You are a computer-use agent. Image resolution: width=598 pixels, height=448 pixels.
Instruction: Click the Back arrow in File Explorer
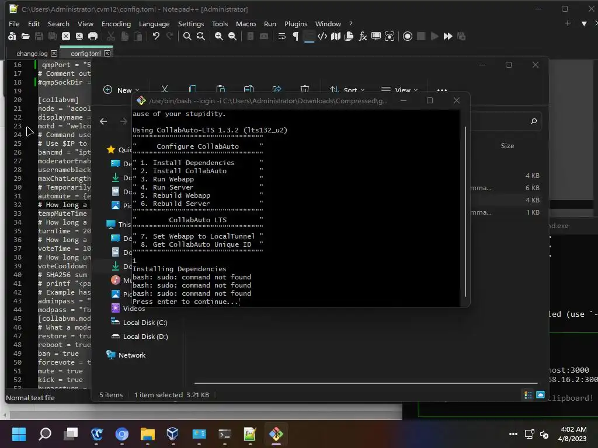[103, 121]
